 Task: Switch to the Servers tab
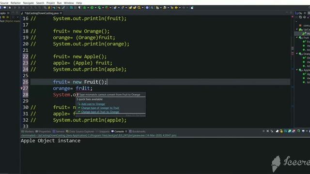(x=59, y=131)
